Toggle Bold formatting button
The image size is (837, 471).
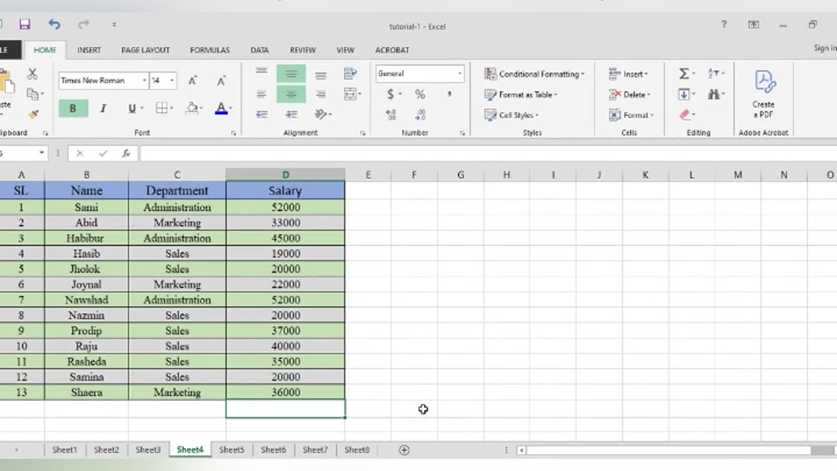click(x=73, y=109)
